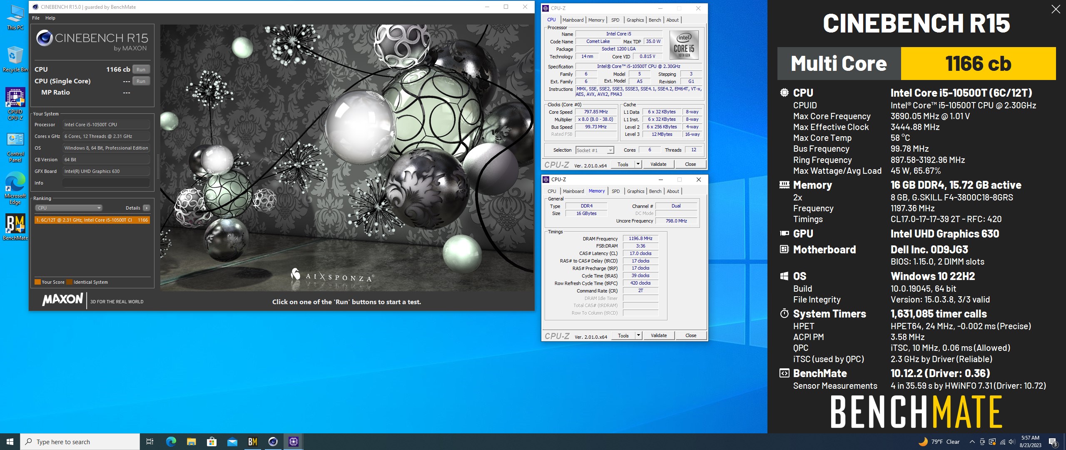1066x450 pixels.
Task: Switch to SPD tab in bottom CPU-Z
Action: click(615, 191)
